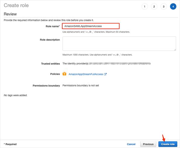Click the '* Required' footer note
The width and height of the screenshot is (180, 148).
[10, 144]
